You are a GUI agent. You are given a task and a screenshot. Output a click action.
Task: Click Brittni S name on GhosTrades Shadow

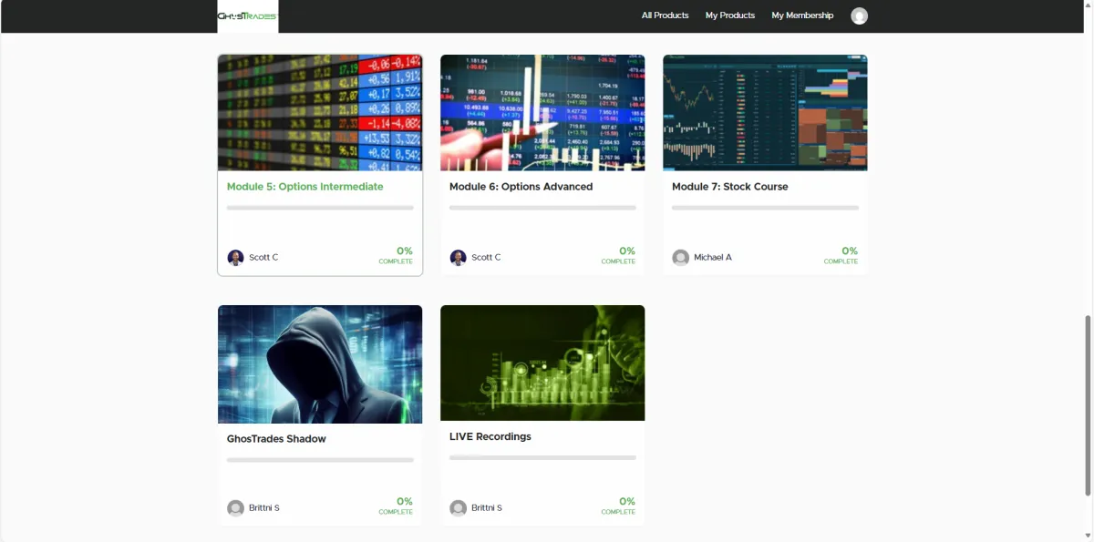click(x=264, y=508)
